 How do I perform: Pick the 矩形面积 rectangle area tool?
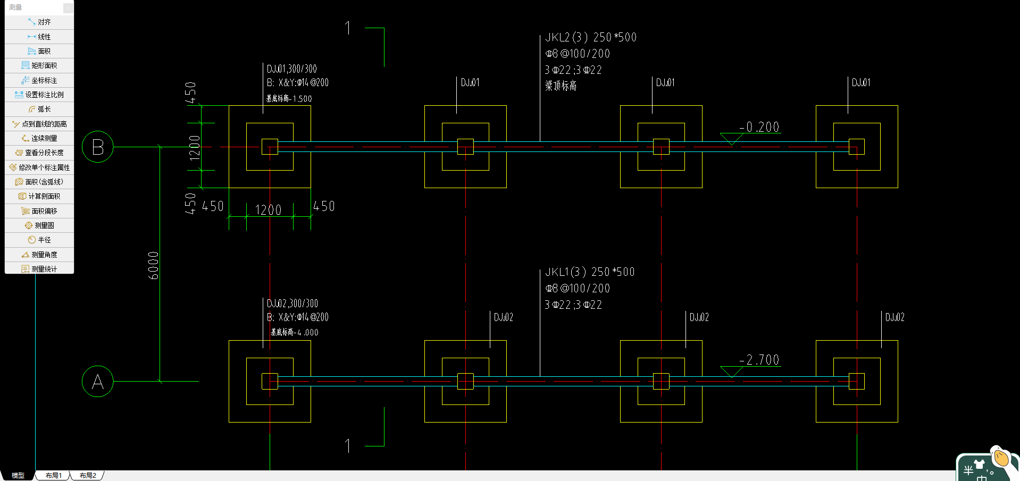tap(39, 65)
